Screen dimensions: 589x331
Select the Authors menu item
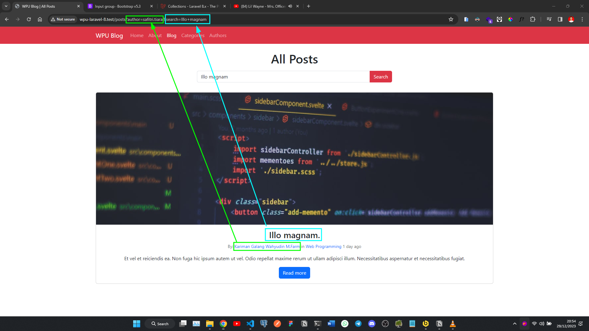coord(218,35)
